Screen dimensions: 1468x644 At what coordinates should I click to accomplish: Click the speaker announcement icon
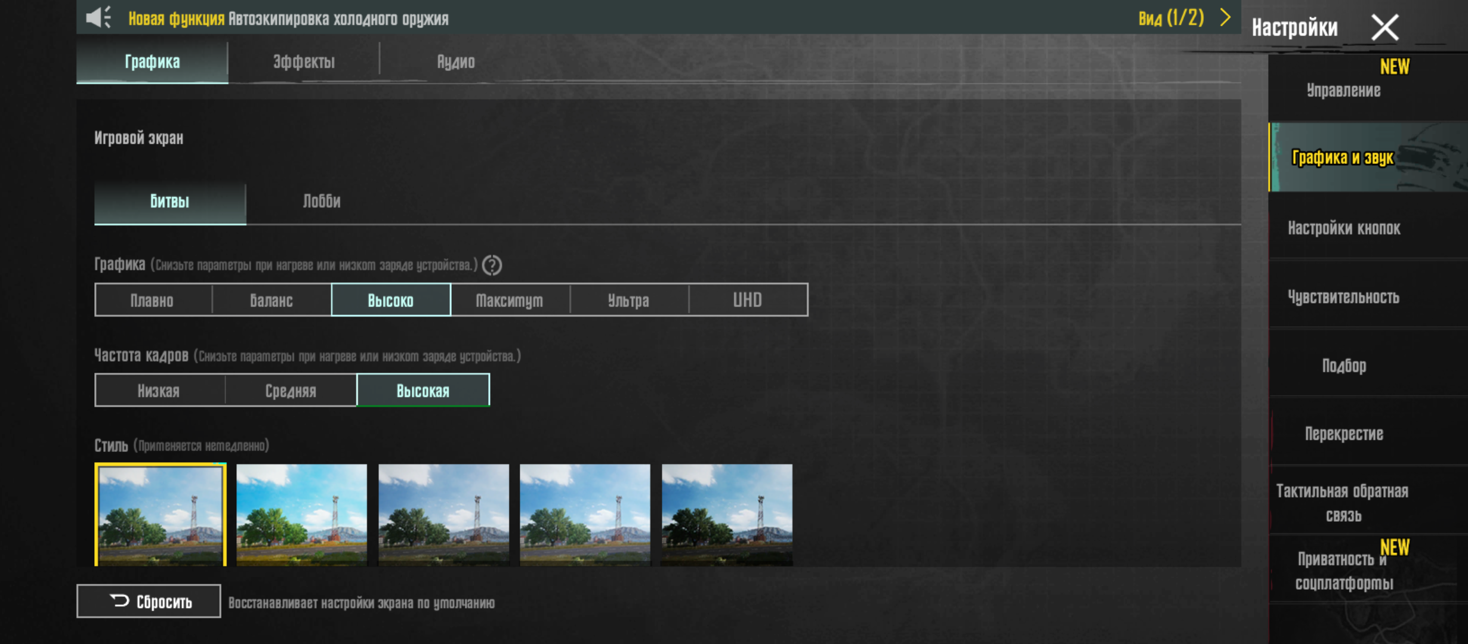click(x=98, y=18)
